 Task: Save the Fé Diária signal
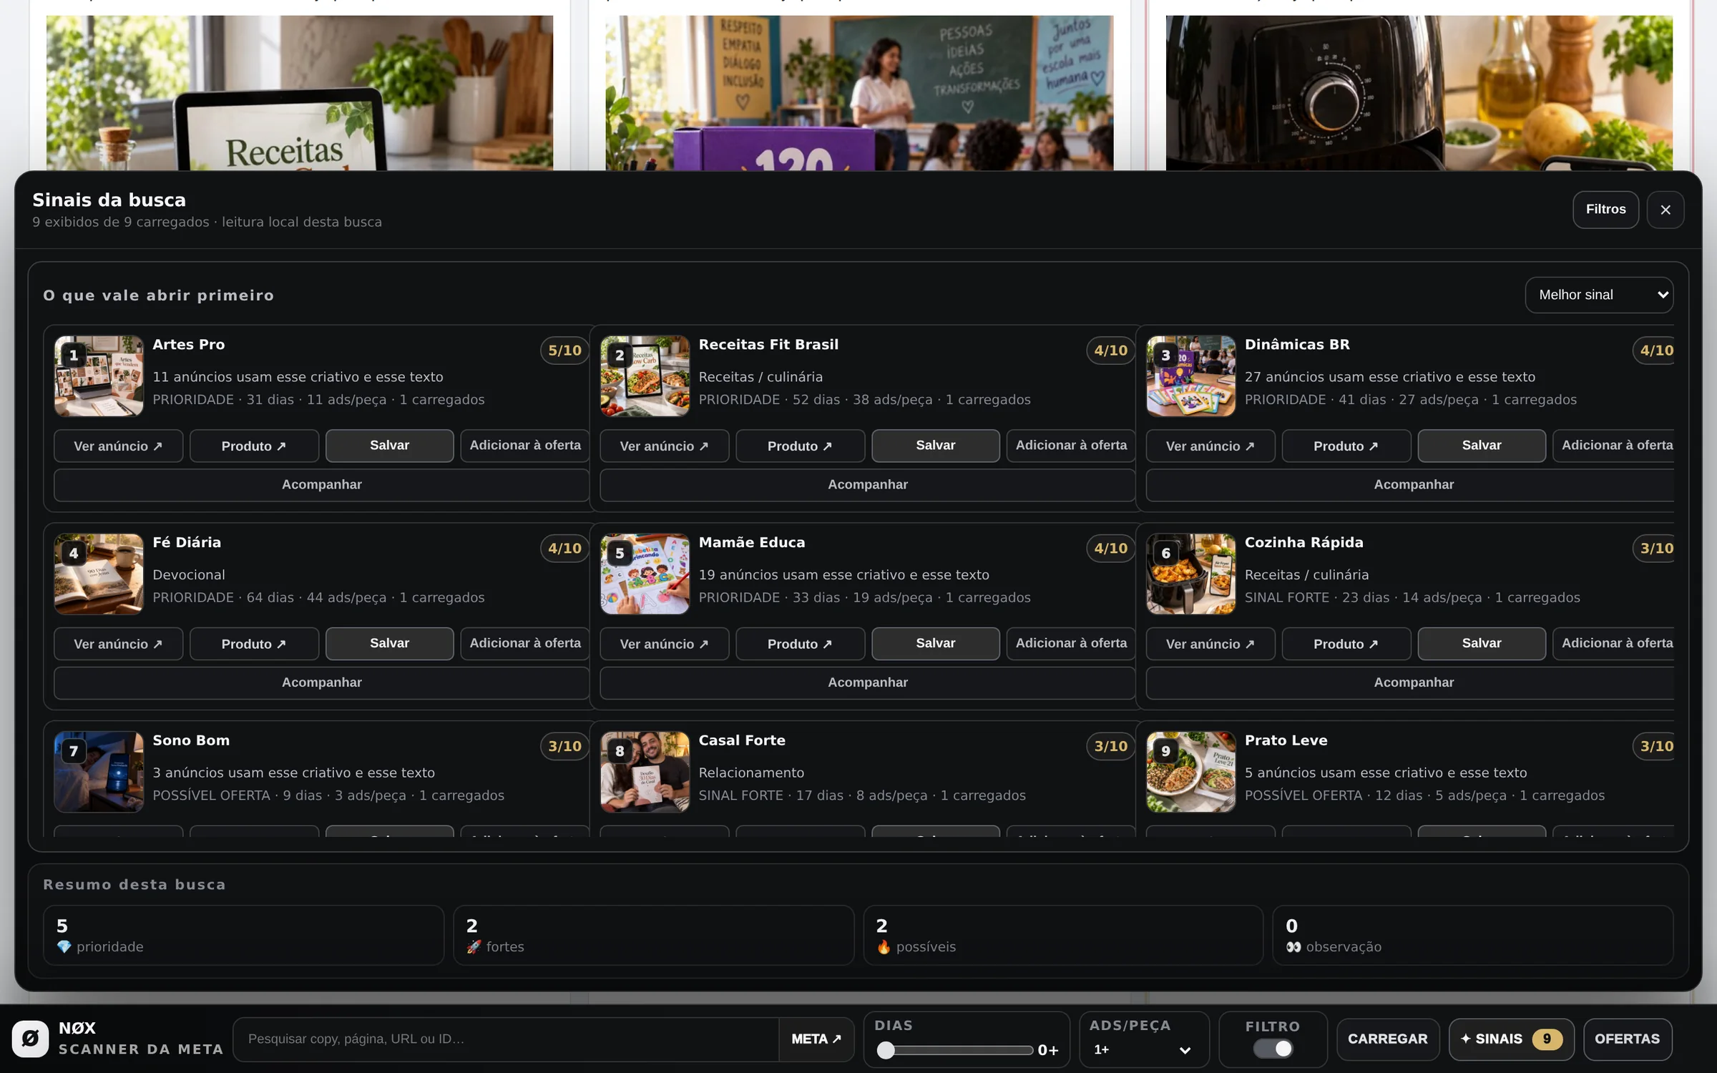coord(389,644)
